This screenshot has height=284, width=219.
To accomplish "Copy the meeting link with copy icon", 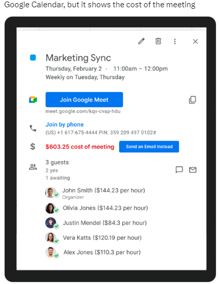I will coord(192,100).
